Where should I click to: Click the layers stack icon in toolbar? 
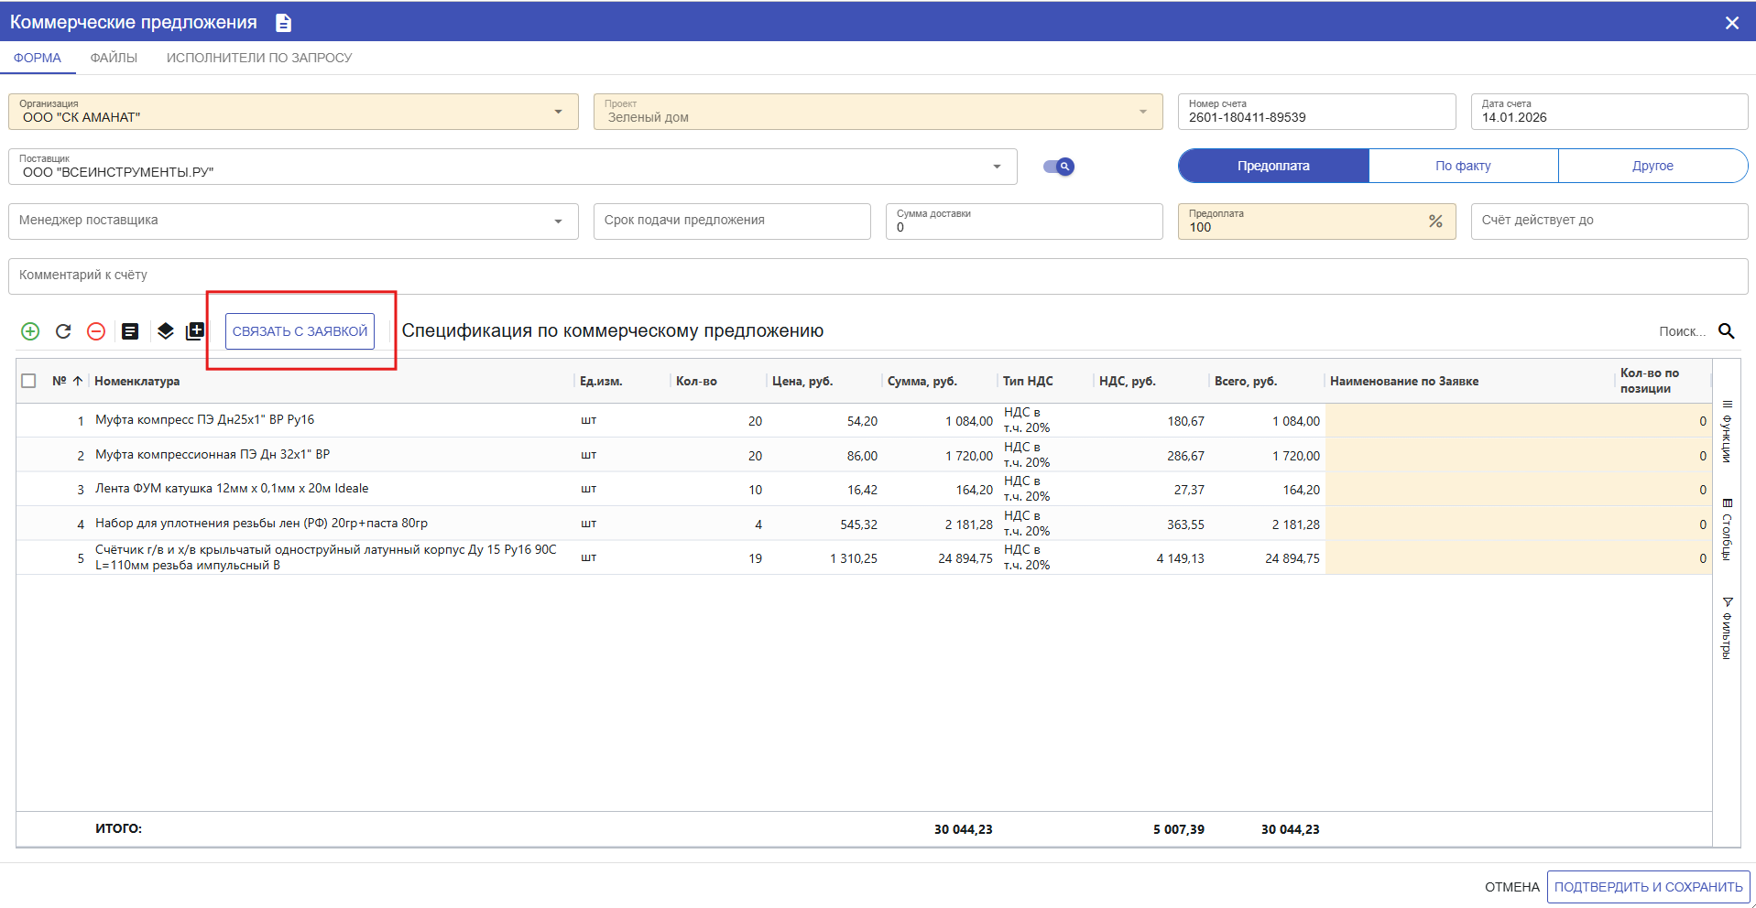click(x=165, y=331)
